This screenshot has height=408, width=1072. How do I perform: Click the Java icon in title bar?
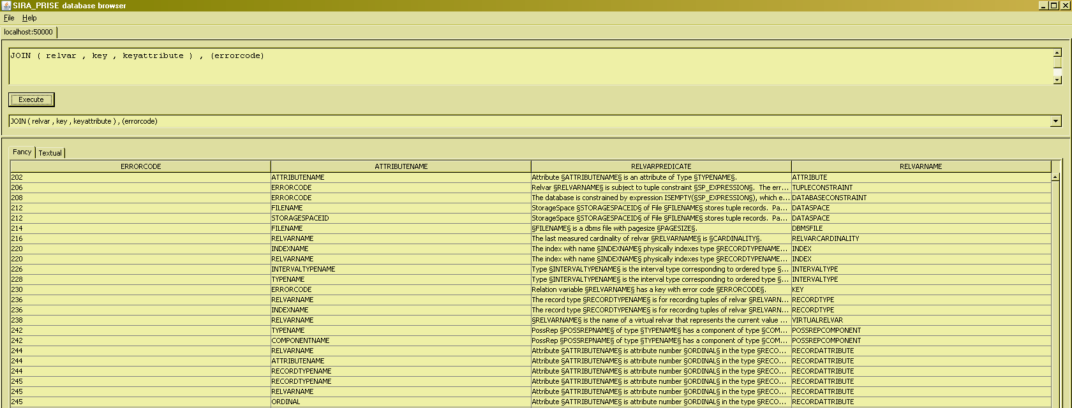click(6, 5)
